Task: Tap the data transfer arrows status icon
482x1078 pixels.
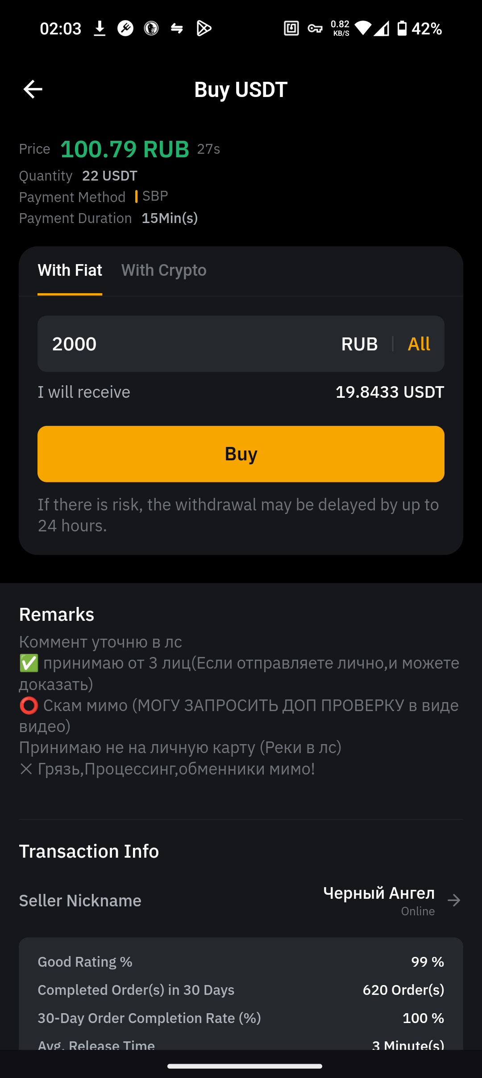Action: (x=177, y=29)
